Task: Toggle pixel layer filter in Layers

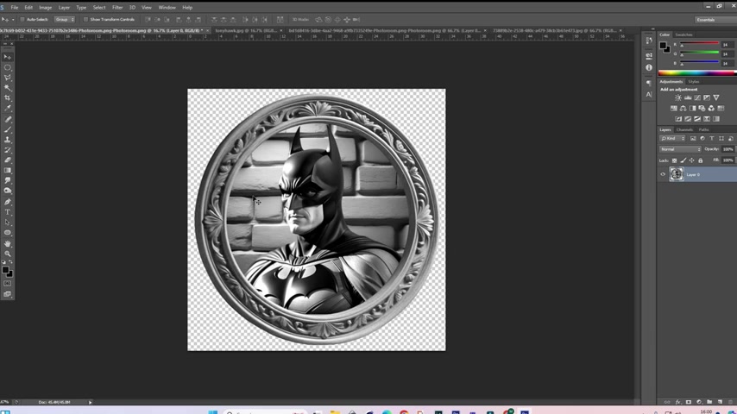Action: [693, 139]
